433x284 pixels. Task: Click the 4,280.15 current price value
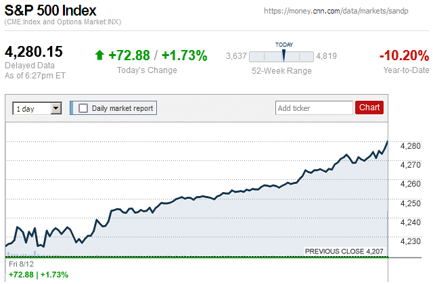pos(34,52)
